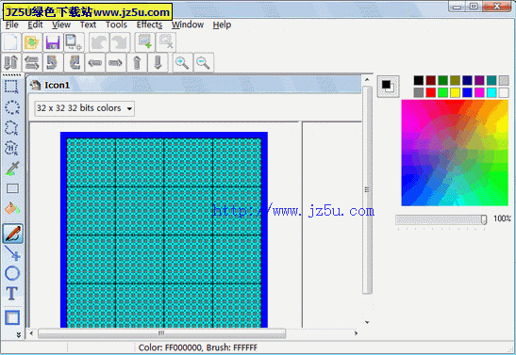Pick the purple swatch
Viewport: 516px width, 355px height.
(479, 80)
